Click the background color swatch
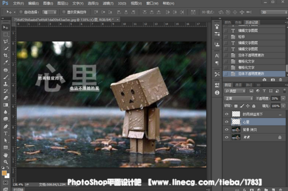The height and width of the screenshot is (191, 288). pyautogui.click(x=7, y=176)
